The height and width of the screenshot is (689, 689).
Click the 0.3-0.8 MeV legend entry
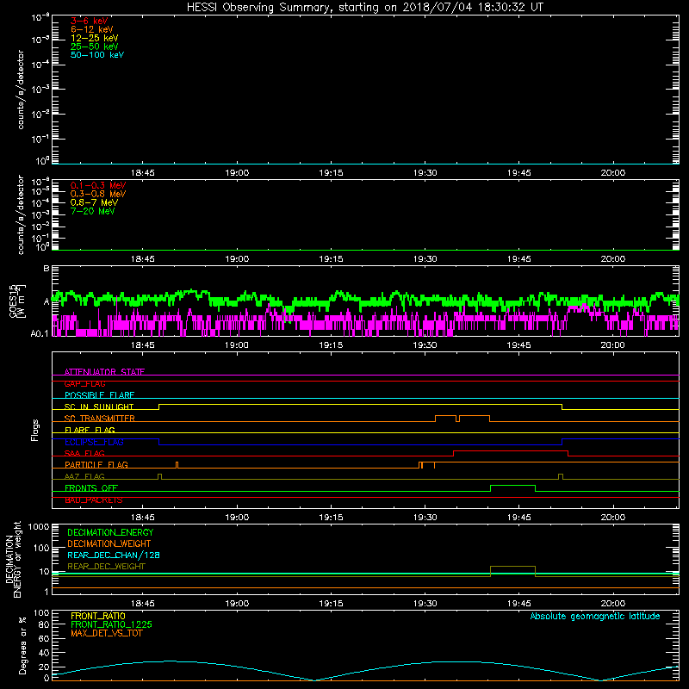(98, 194)
